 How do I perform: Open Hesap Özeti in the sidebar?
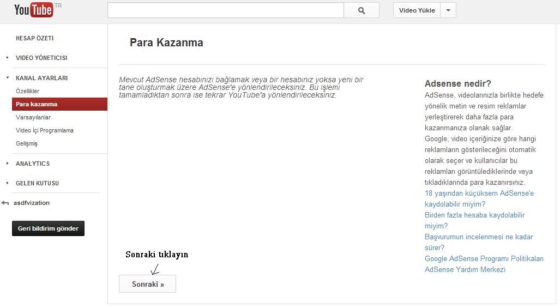point(35,38)
